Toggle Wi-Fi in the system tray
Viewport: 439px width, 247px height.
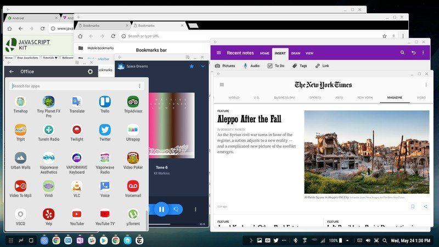click(305, 240)
